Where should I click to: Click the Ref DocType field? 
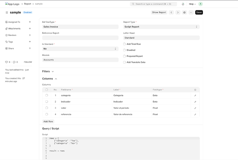(80, 27)
